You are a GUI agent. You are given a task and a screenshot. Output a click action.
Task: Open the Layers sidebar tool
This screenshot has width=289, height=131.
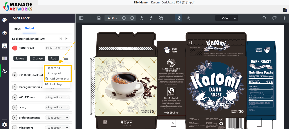click(x=5, y=33)
